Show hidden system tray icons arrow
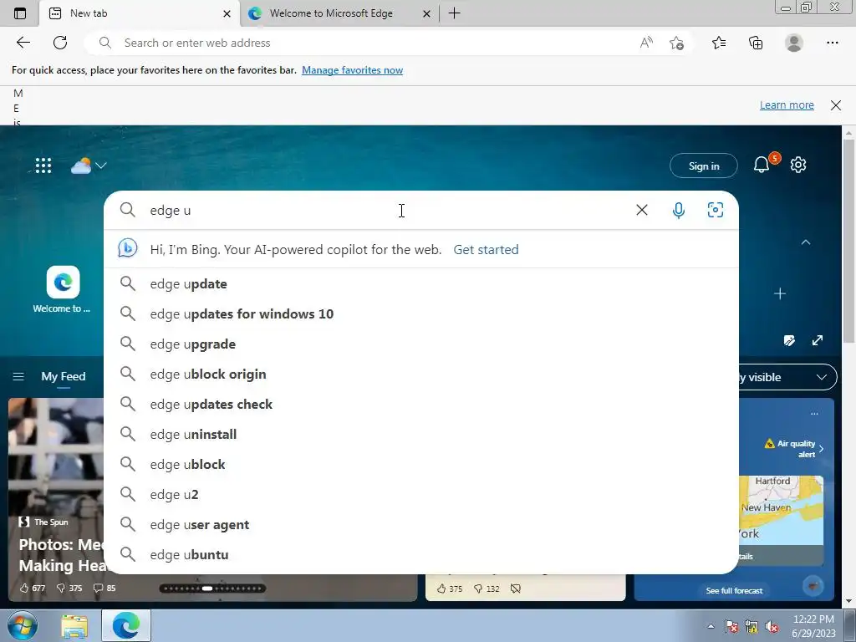856x642 pixels. point(711,626)
